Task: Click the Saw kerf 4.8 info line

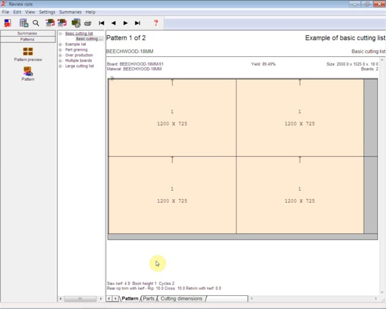Action: coord(141,284)
